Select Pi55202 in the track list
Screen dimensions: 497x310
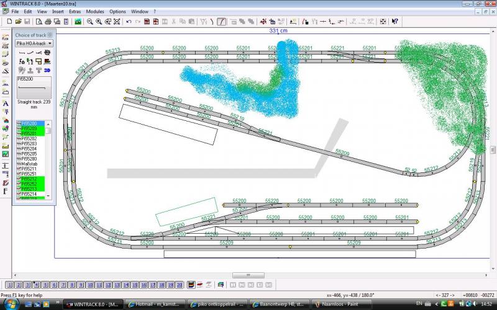click(x=30, y=138)
